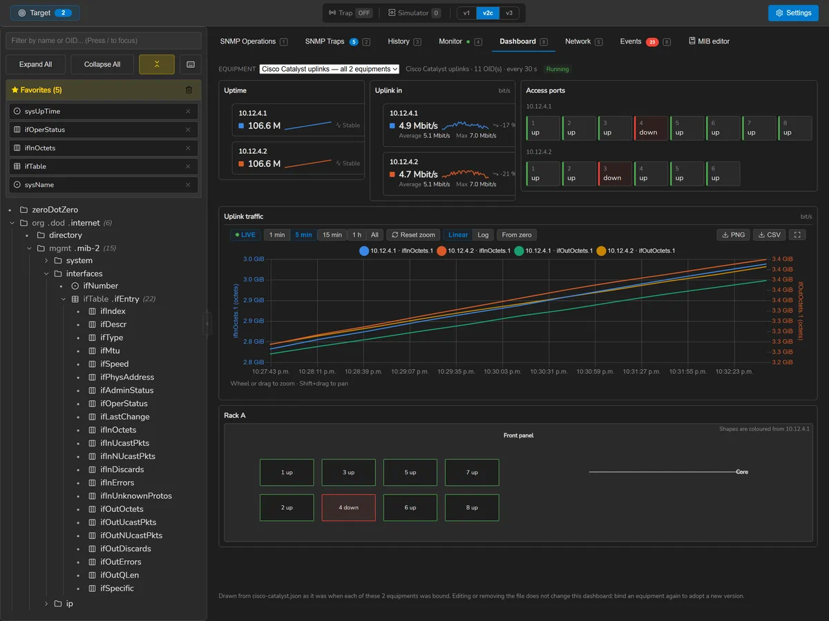Viewport: 829px width, 621px height.
Task: Open the Network tab
Action: pos(584,41)
